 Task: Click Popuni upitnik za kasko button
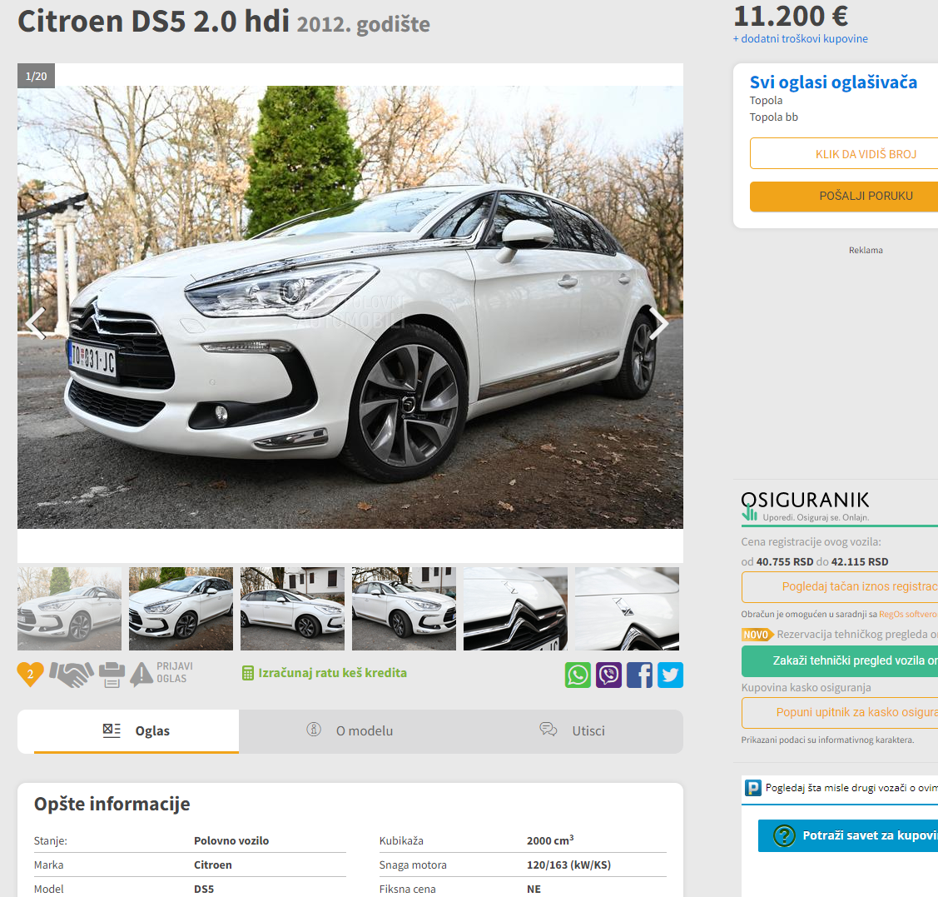[840, 713]
